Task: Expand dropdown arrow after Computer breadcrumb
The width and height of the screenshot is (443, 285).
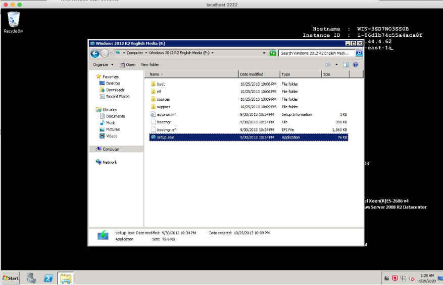Action: point(146,53)
